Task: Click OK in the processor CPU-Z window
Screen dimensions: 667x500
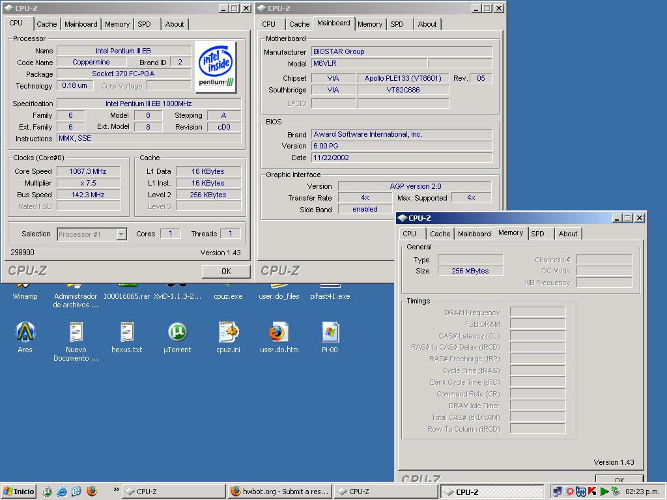Action: tap(226, 271)
